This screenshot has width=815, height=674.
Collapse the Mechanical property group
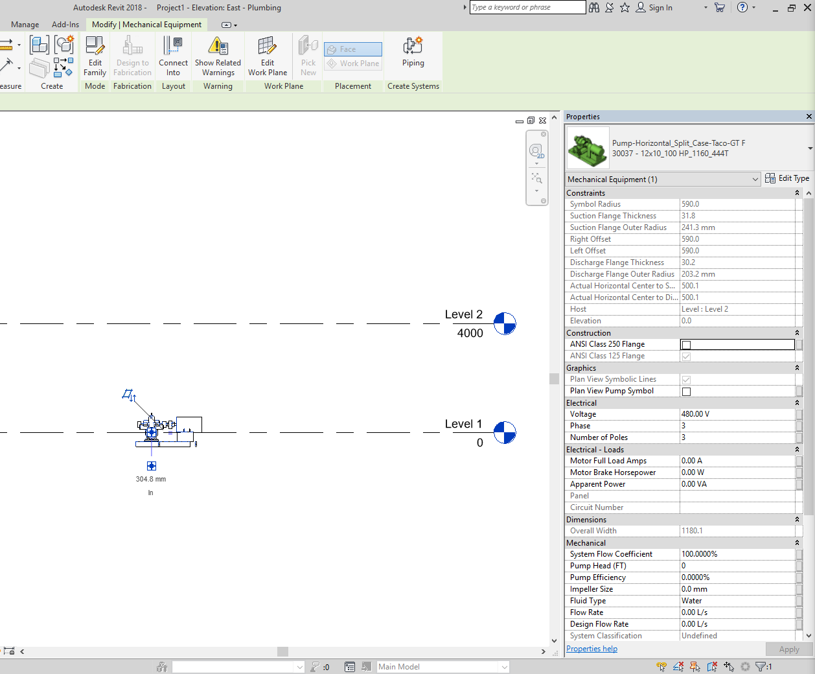[797, 543]
